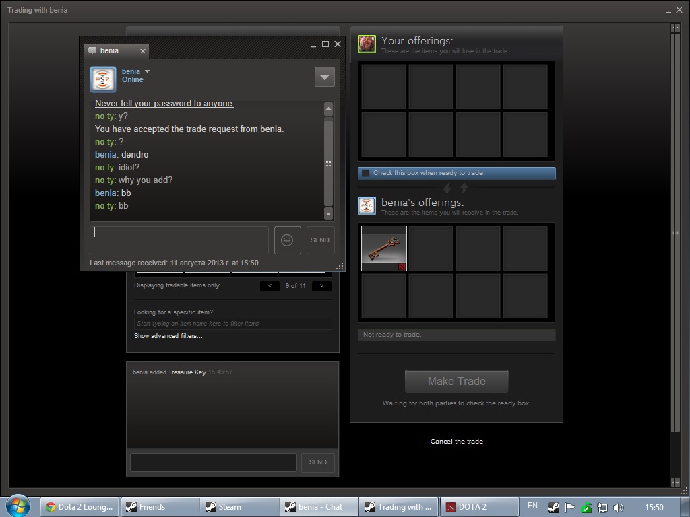690x517 pixels.
Task: Click the trade window chat input field
Action: pyautogui.click(x=214, y=462)
